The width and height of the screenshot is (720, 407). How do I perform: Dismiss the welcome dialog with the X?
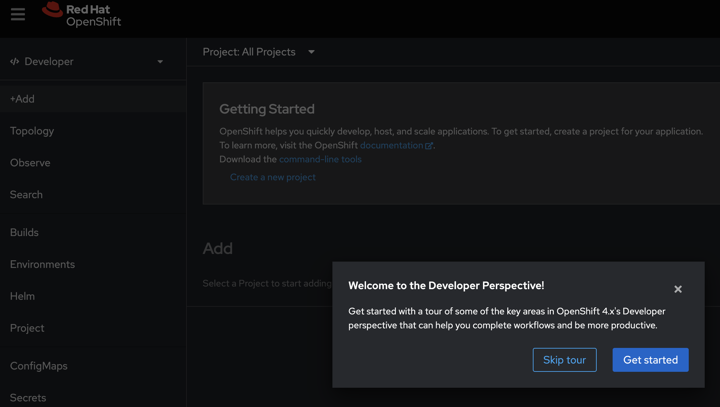tap(678, 289)
